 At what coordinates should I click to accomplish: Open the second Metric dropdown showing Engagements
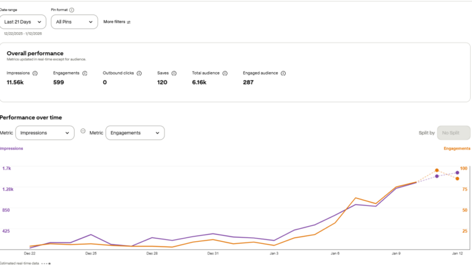134,132
